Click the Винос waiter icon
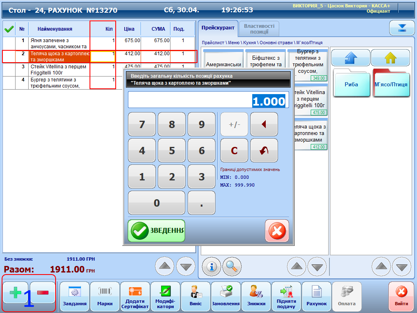This screenshot has width=417, height=313. pos(195,296)
